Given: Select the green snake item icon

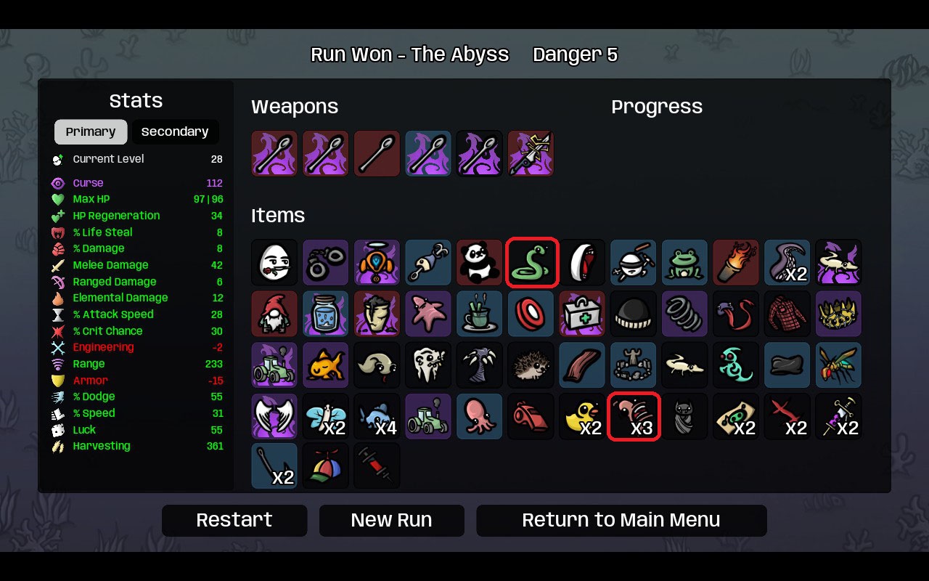Looking at the screenshot, I should pyautogui.click(x=532, y=262).
